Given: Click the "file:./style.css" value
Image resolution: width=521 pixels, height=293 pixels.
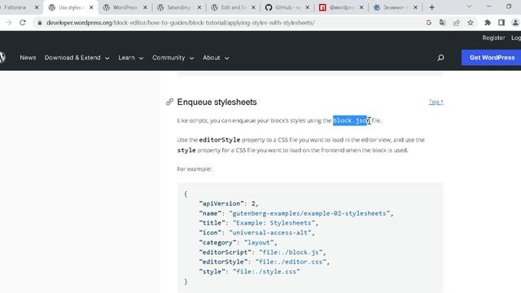Looking at the screenshot, I should (266, 271).
